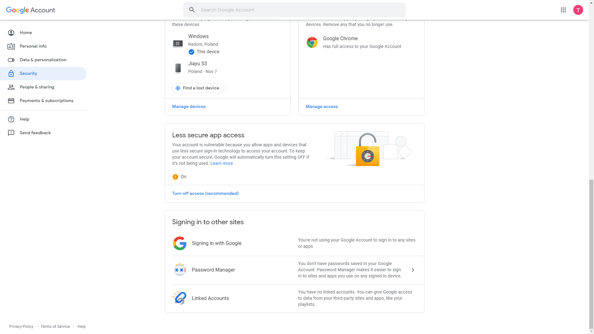Click the search magnifier icon

pos(192,10)
